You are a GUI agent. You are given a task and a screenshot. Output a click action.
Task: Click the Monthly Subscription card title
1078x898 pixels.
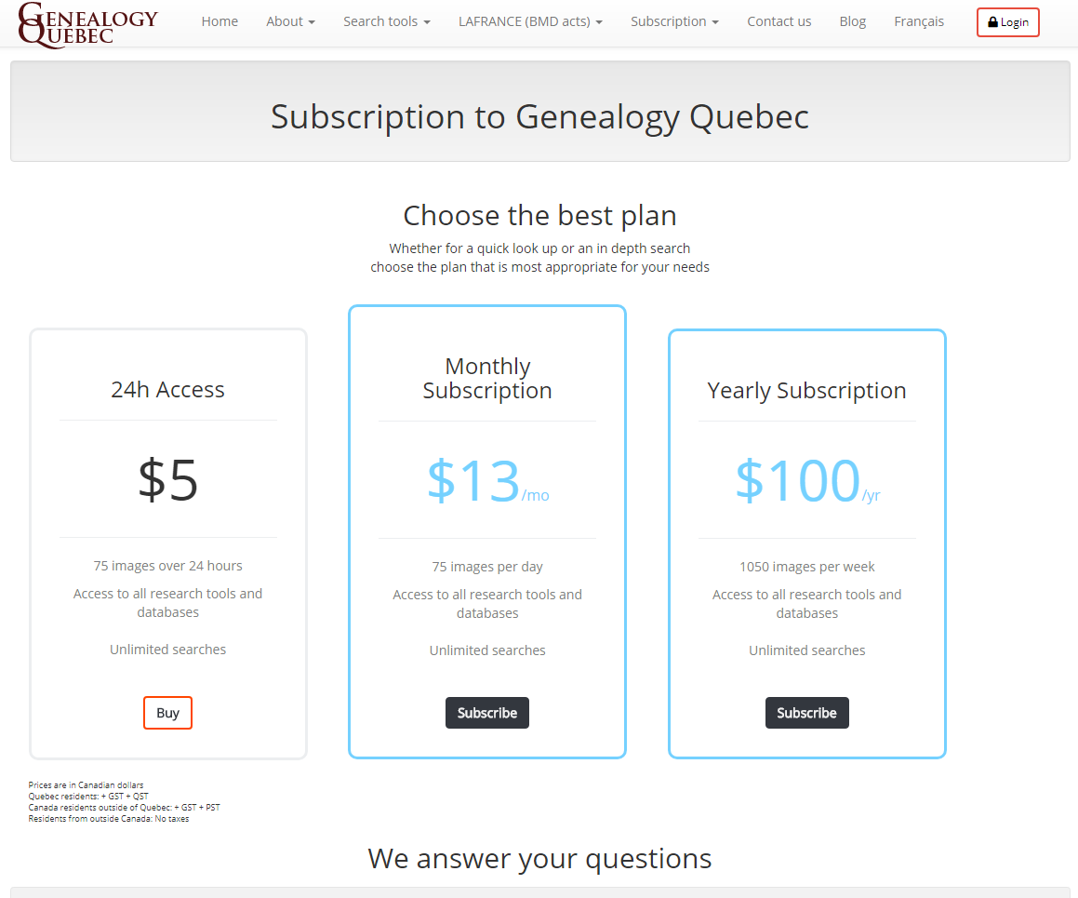[x=487, y=378]
